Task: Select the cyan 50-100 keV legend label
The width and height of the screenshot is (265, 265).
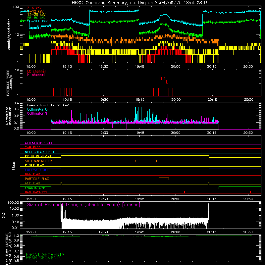Action: [37, 21]
